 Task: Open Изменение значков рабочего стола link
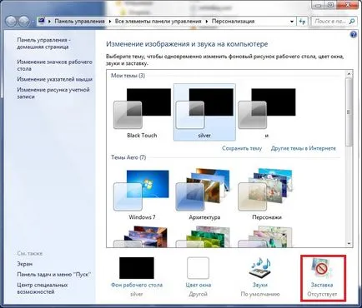(x=54, y=65)
